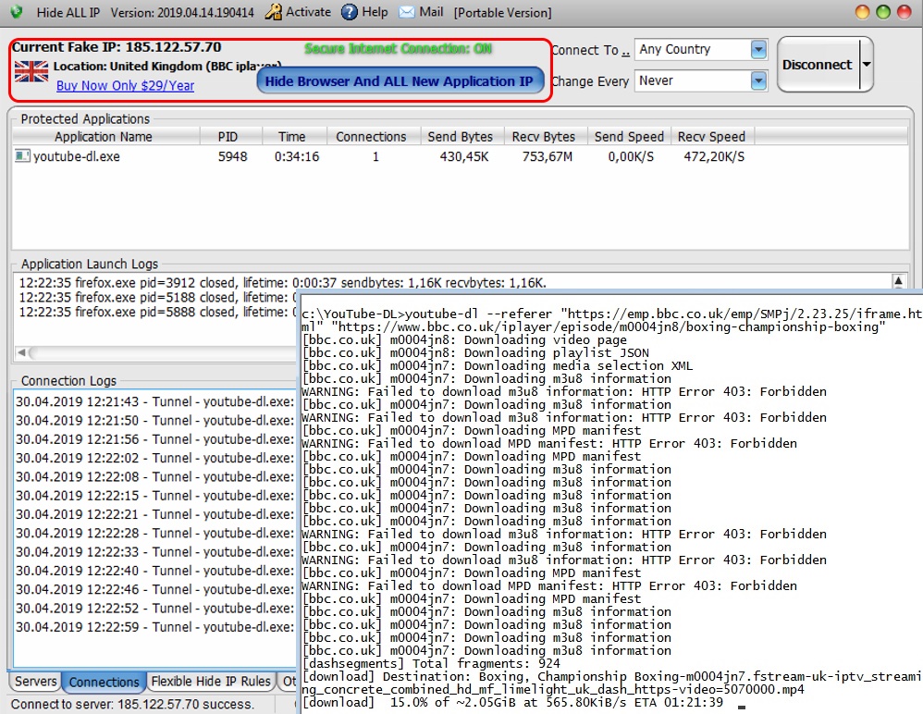Open Activate with the keys icon
923x714 pixels.
click(273, 12)
